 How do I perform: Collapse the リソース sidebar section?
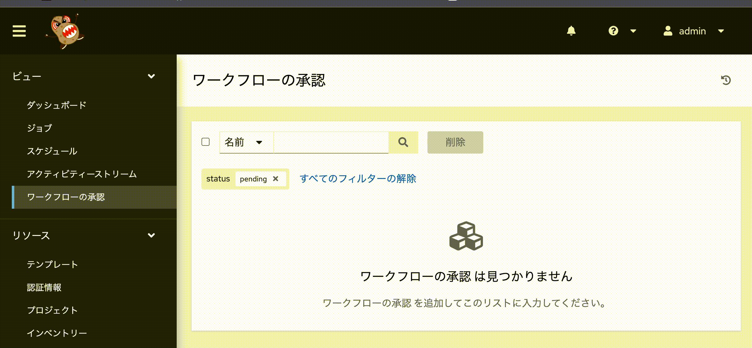152,235
